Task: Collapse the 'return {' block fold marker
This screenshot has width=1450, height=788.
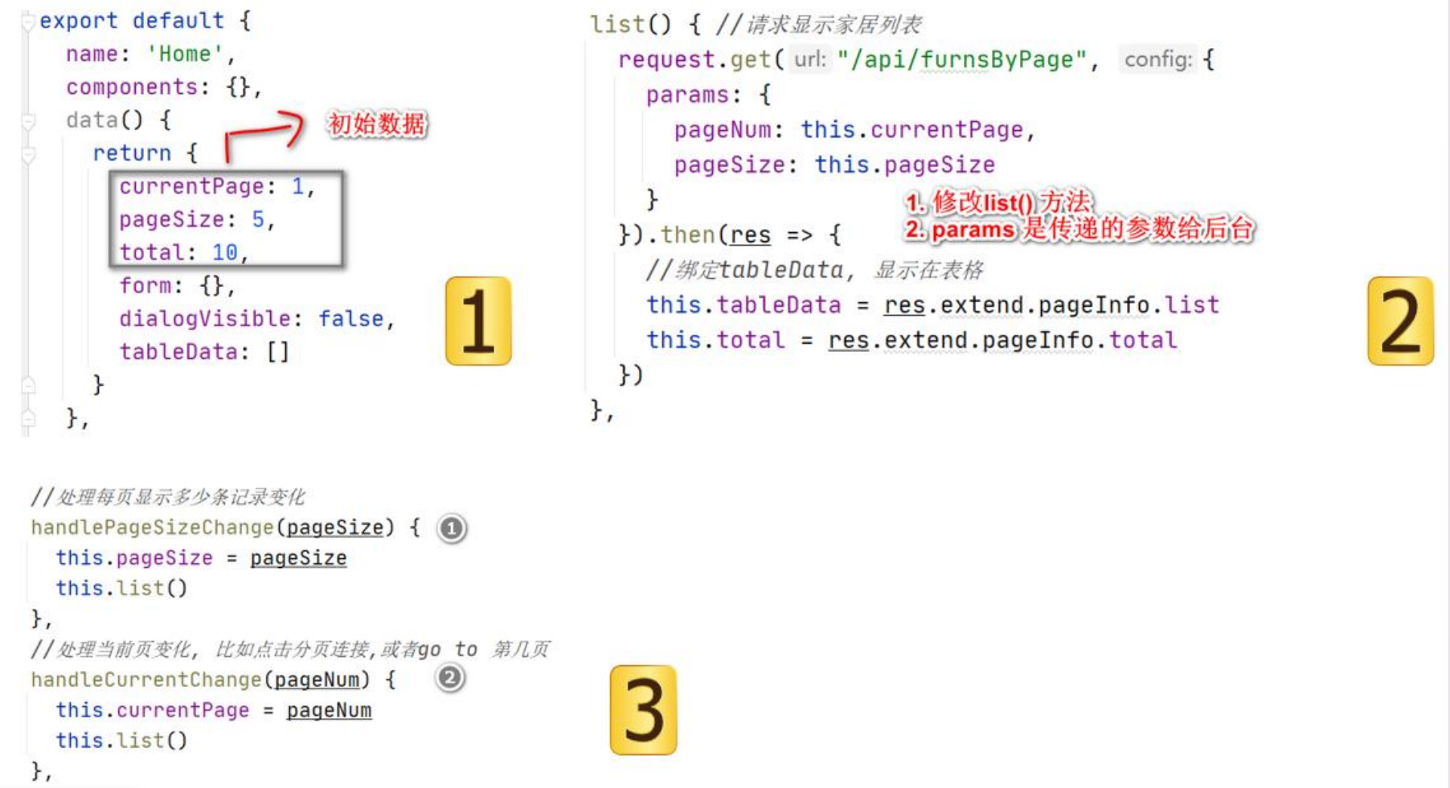Action: 27,154
